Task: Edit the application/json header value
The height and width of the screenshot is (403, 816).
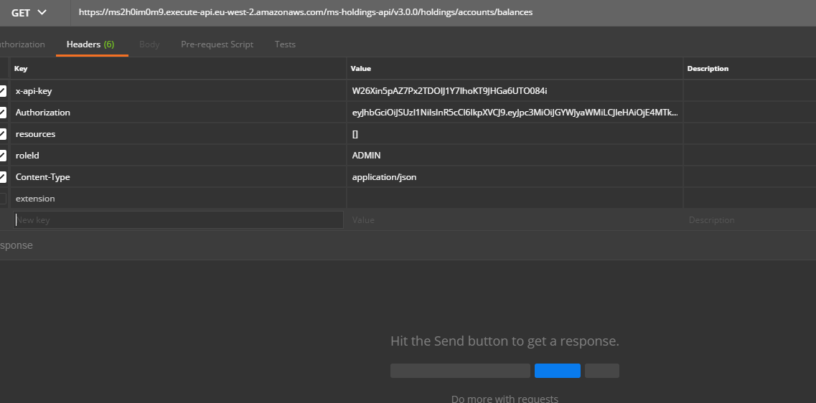Action: (384, 177)
